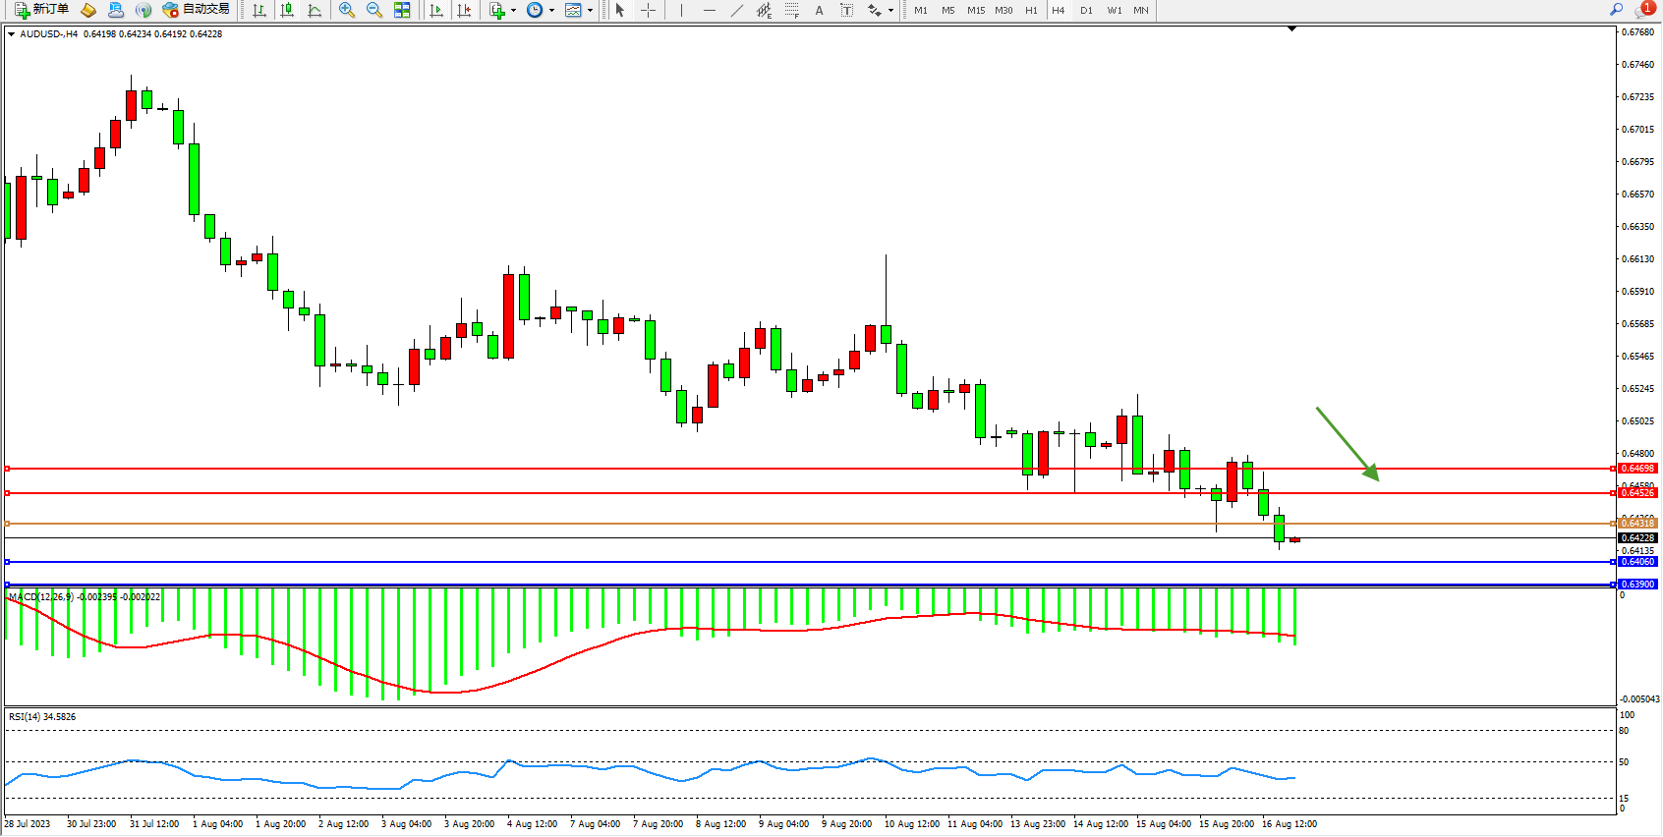Toggle chart auto scroll
Viewport: 1663px width, 837px height.
(436, 10)
